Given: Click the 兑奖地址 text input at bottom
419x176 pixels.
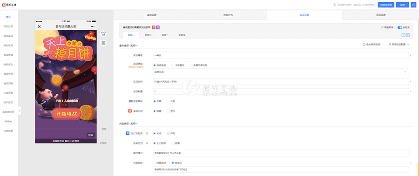Looking at the screenshot, I should click(281, 169).
